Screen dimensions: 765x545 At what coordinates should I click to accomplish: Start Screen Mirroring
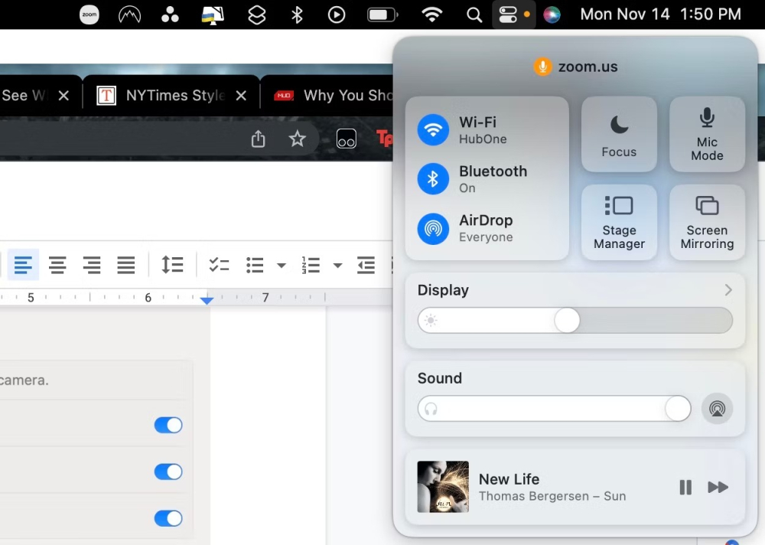706,222
